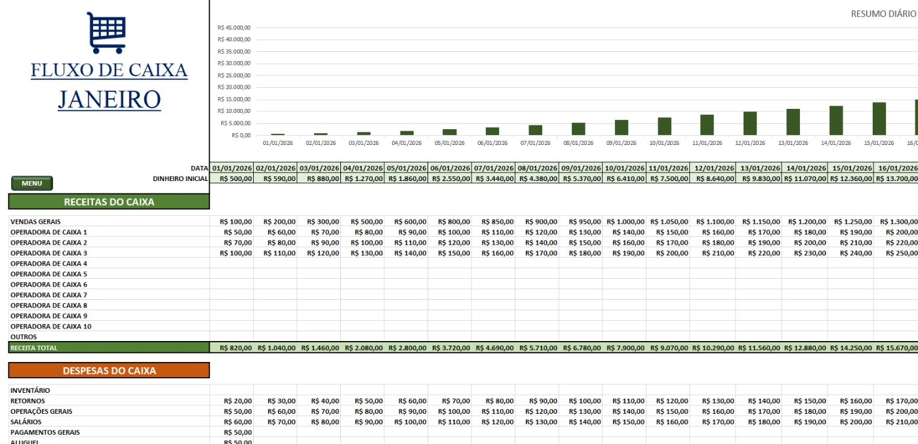Select the DESPESAS DO CAIXA orange header
Viewport: 918px width, 444px height.
coord(109,371)
